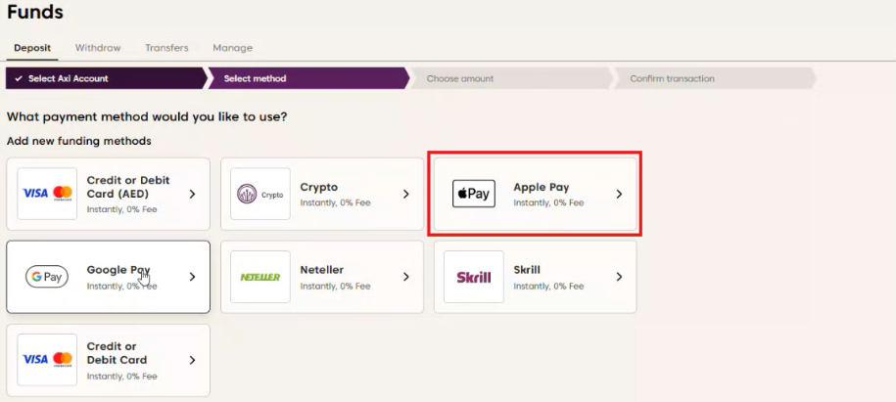Click the Neteller logo
The height and width of the screenshot is (402, 896).
point(260,277)
